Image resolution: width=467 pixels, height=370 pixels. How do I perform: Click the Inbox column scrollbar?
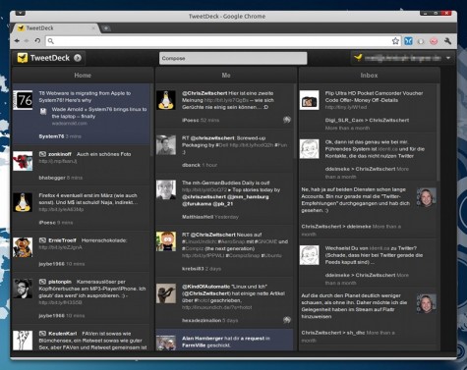pyautogui.click(x=438, y=132)
